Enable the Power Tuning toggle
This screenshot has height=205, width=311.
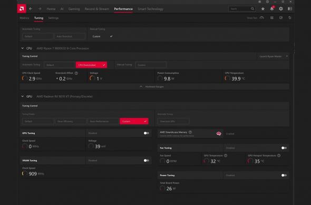pyautogui.click(x=284, y=175)
